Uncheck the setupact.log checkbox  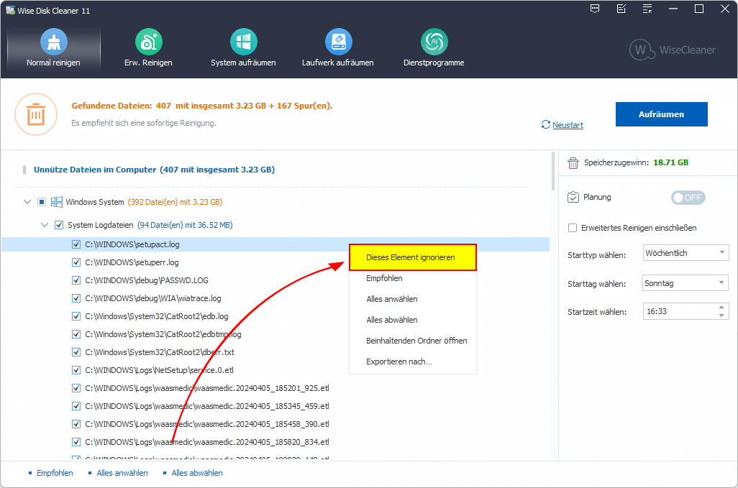coord(76,244)
